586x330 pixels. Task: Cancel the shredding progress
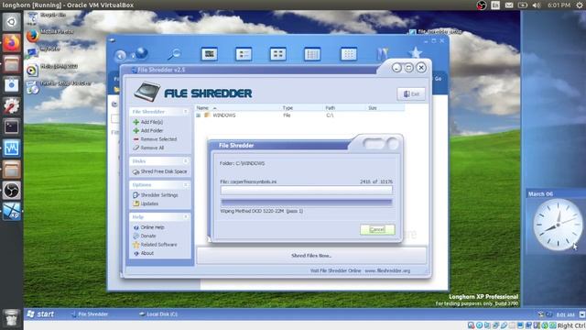click(377, 229)
